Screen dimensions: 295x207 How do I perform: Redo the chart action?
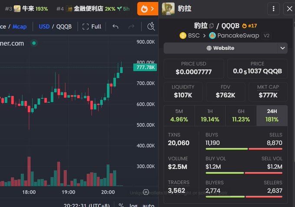(x=131, y=27)
